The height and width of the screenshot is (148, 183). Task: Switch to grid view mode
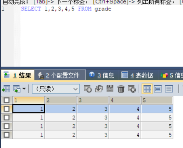pyautogui.click(x=147, y=89)
